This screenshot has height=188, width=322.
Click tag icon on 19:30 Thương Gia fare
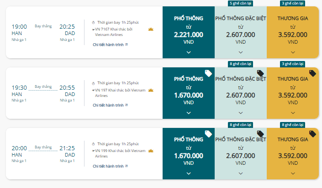(312, 73)
